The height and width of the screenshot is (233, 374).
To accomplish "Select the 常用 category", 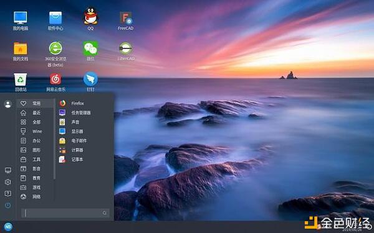I will coord(36,103).
